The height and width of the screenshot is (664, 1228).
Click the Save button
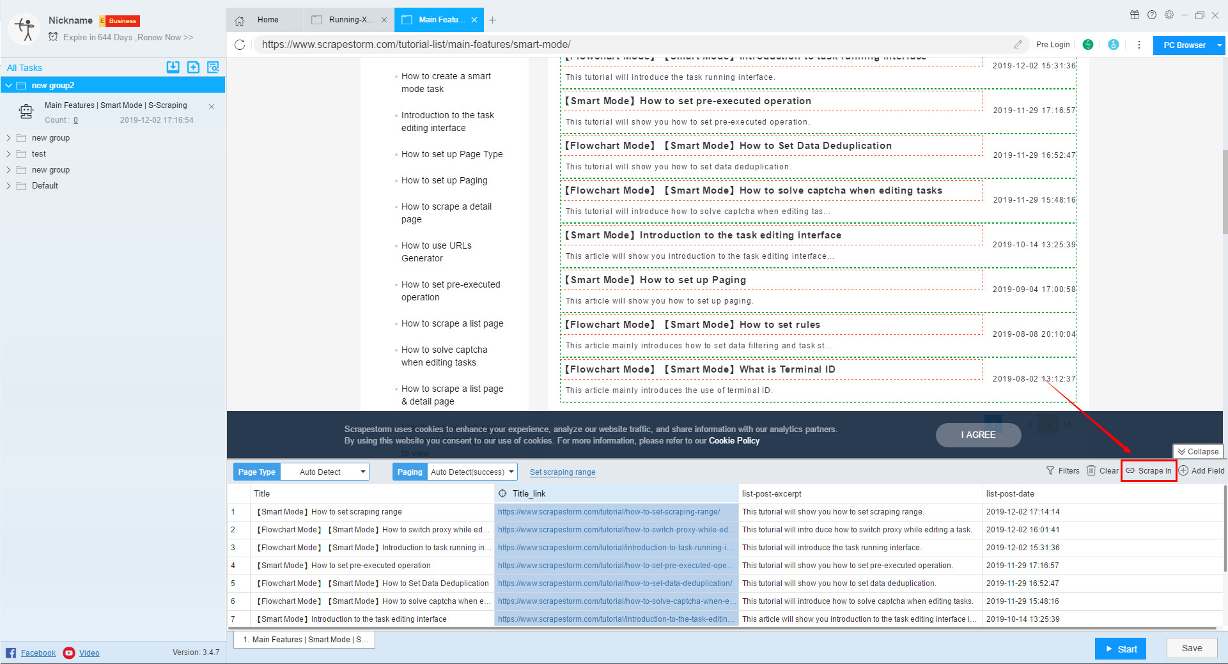(1192, 648)
